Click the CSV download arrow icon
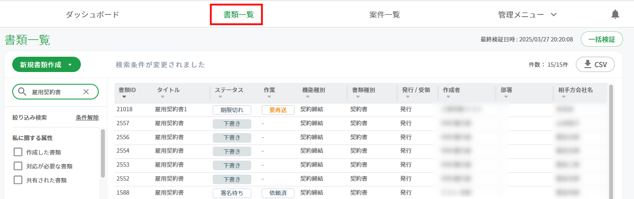Viewport: 634px width, 199px height. [587, 64]
